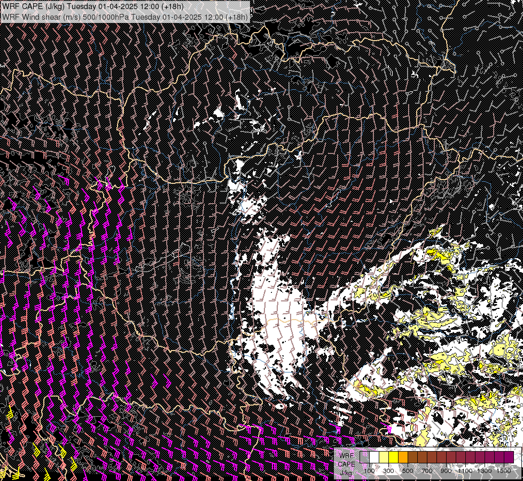Pick the white swatch in CAPE legend
The image size is (523, 481).
(374, 457)
